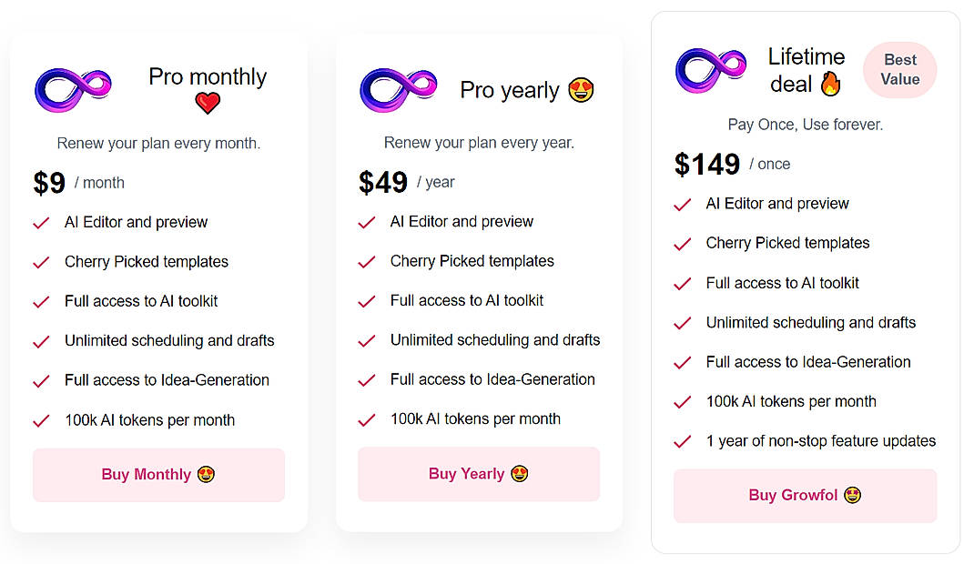Click the red heart icon next to Pro monthly

(x=208, y=103)
